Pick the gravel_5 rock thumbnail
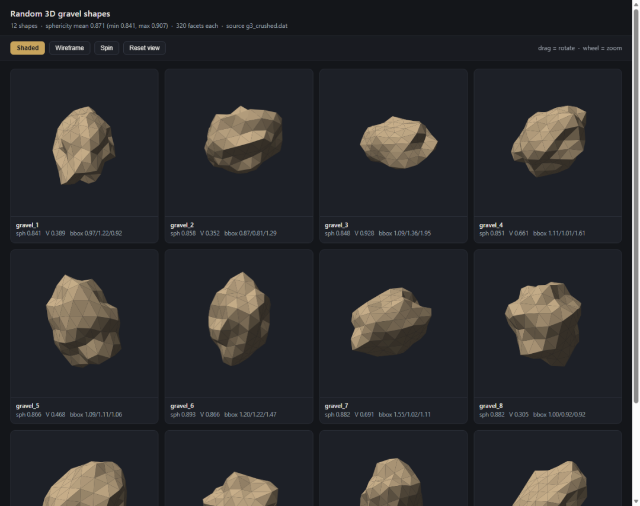This screenshot has height=506, width=640. pyautogui.click(x=84, y=324)
